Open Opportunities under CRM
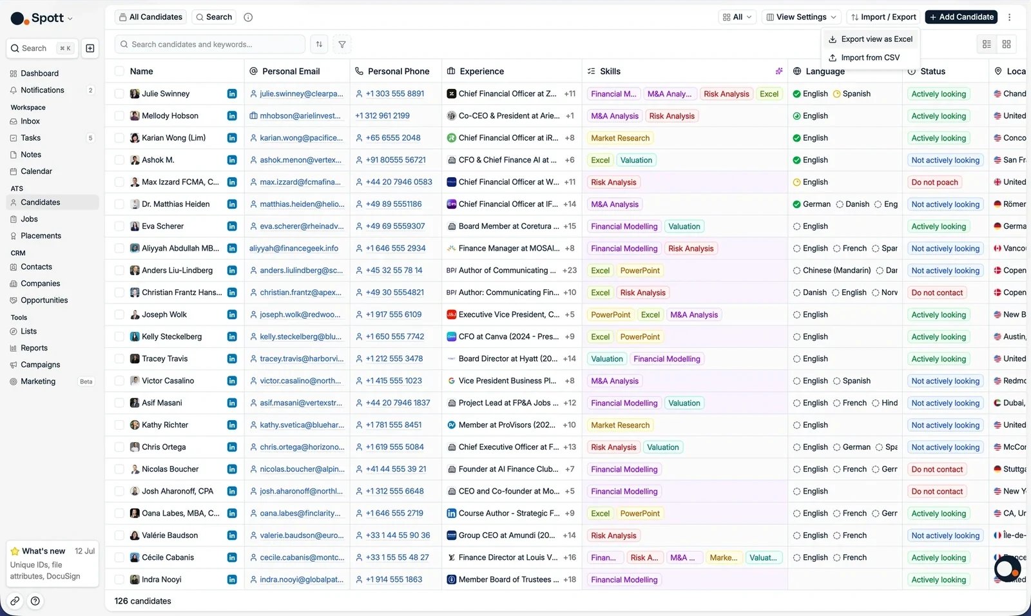This screenshot has width=1031, height=616. coord(44,300)
